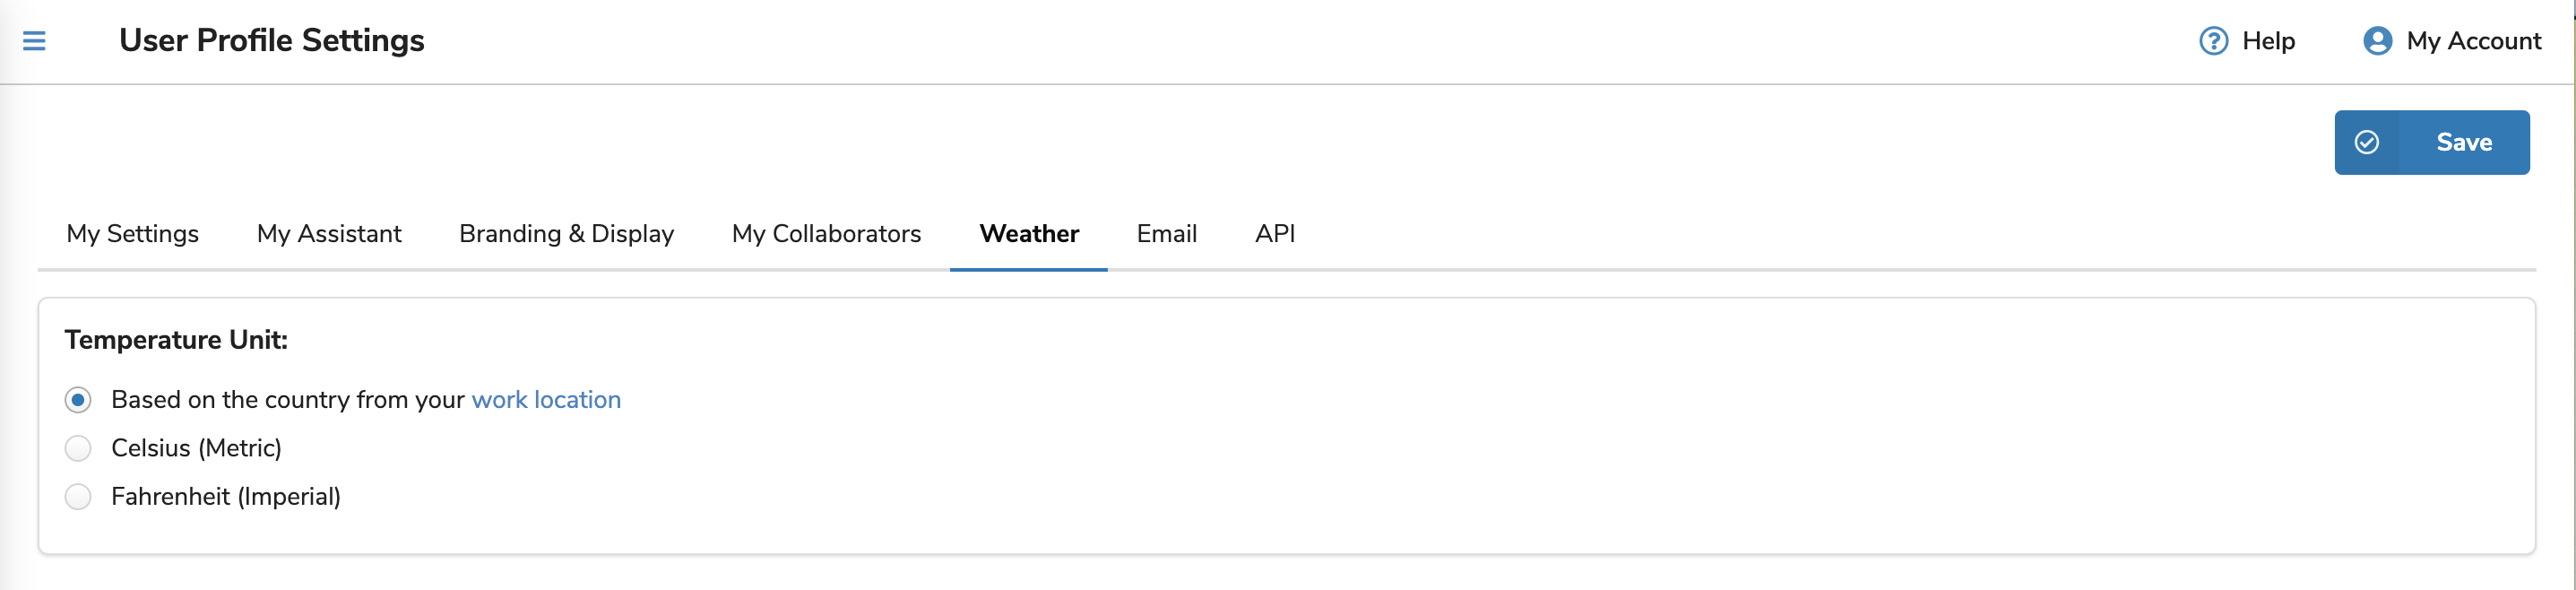The image size is (2576, 590).
Task: Choose Celsius (Metric) radio button
Action: (x=78, y=448)
